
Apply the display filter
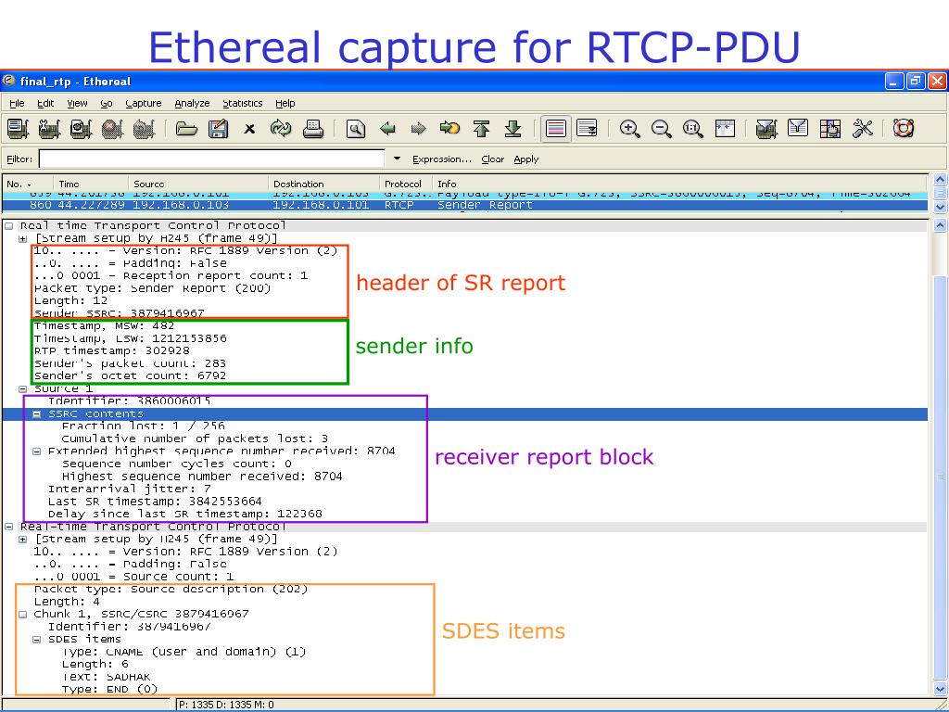[x=526, y=159]
